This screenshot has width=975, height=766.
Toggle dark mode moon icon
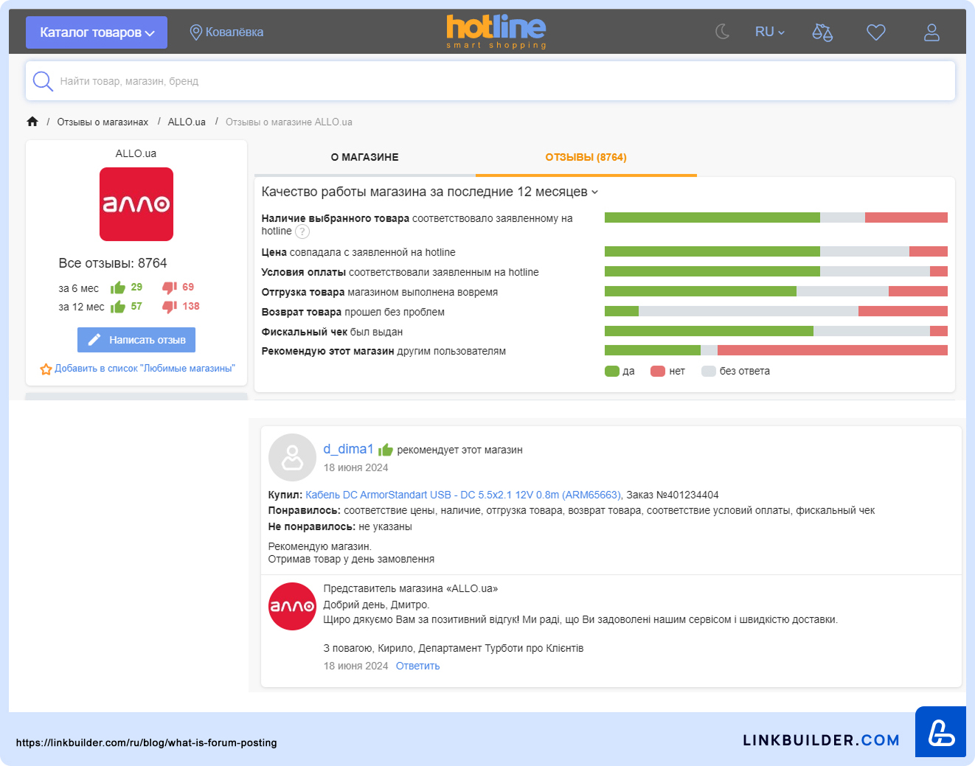point(723,32)
